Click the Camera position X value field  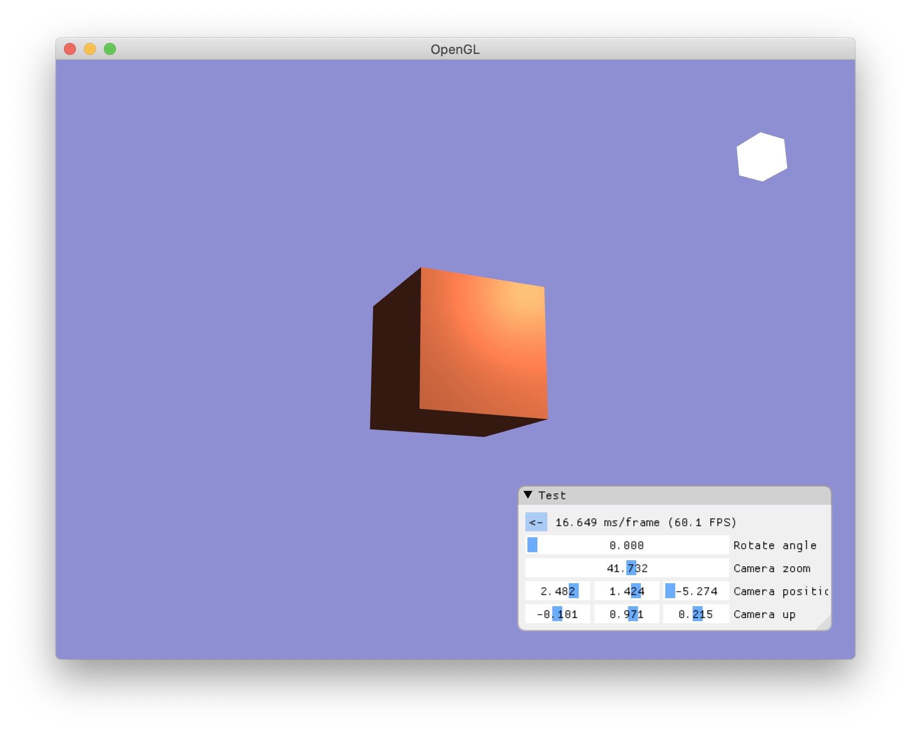tap(558, 591)
